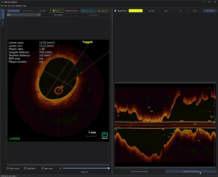218x177 pixels.
Task: Pick the Measurement 2 ruler tool
Action: pyautogui.click(x=88, y=11)
